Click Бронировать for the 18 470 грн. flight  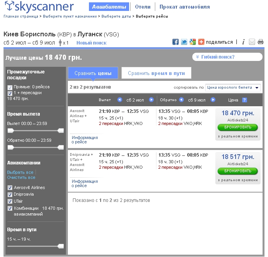point(238,127)
